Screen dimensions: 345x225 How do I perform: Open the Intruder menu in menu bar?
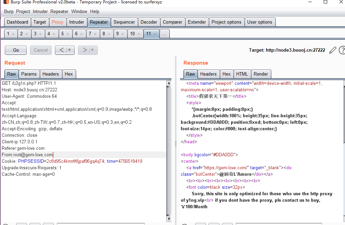pos(40,11)
